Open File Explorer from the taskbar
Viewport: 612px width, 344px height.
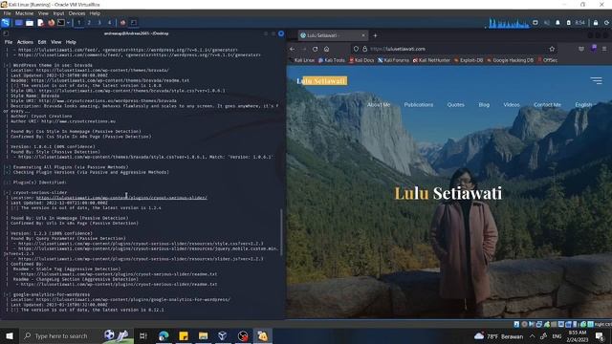203,335
